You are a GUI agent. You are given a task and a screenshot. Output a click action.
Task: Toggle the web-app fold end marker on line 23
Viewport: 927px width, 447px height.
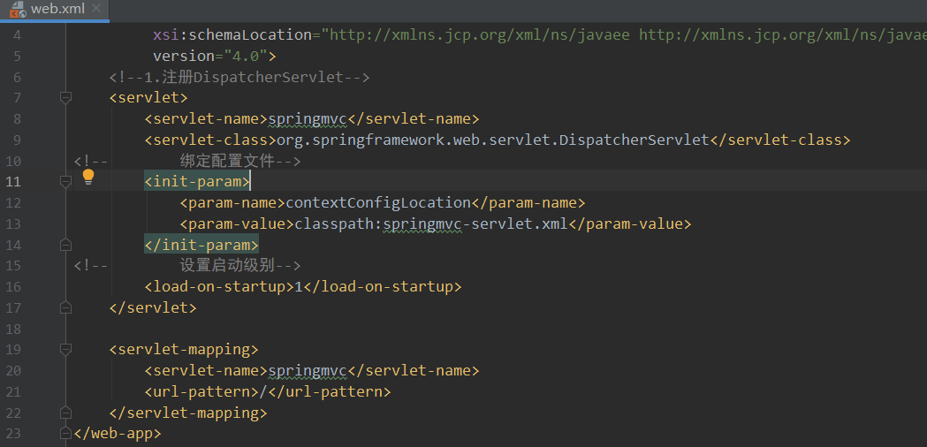pos(65,434)
